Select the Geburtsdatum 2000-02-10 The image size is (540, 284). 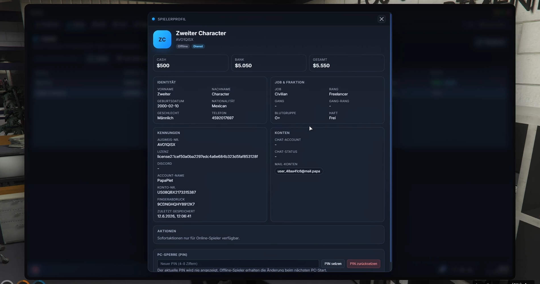click(168, 106)
